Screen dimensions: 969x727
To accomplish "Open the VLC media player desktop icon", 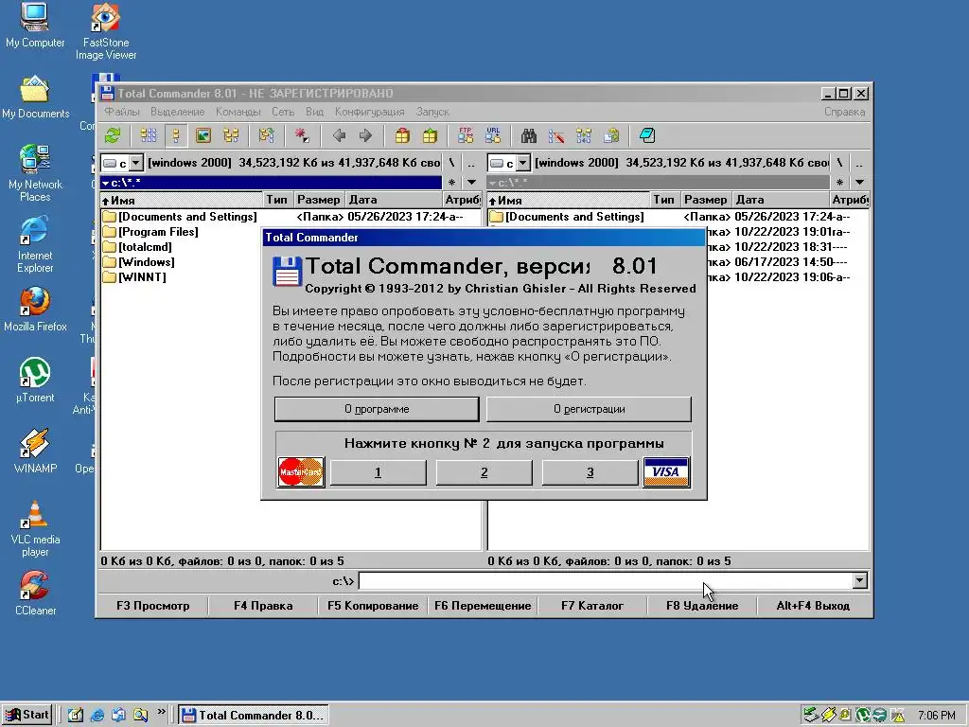I will pyautogui.click(x=35, y=528).
